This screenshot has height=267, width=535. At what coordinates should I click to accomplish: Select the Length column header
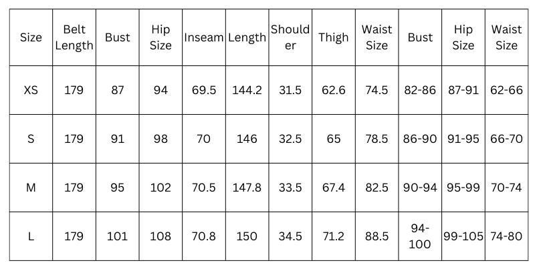click(x=247, y=37)
